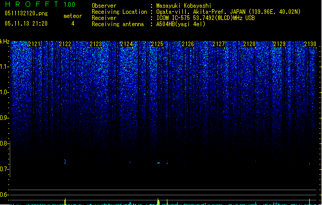Click the 2127 time marker
This screenshot has width=322, height=205.
click(x=219, y=44)
